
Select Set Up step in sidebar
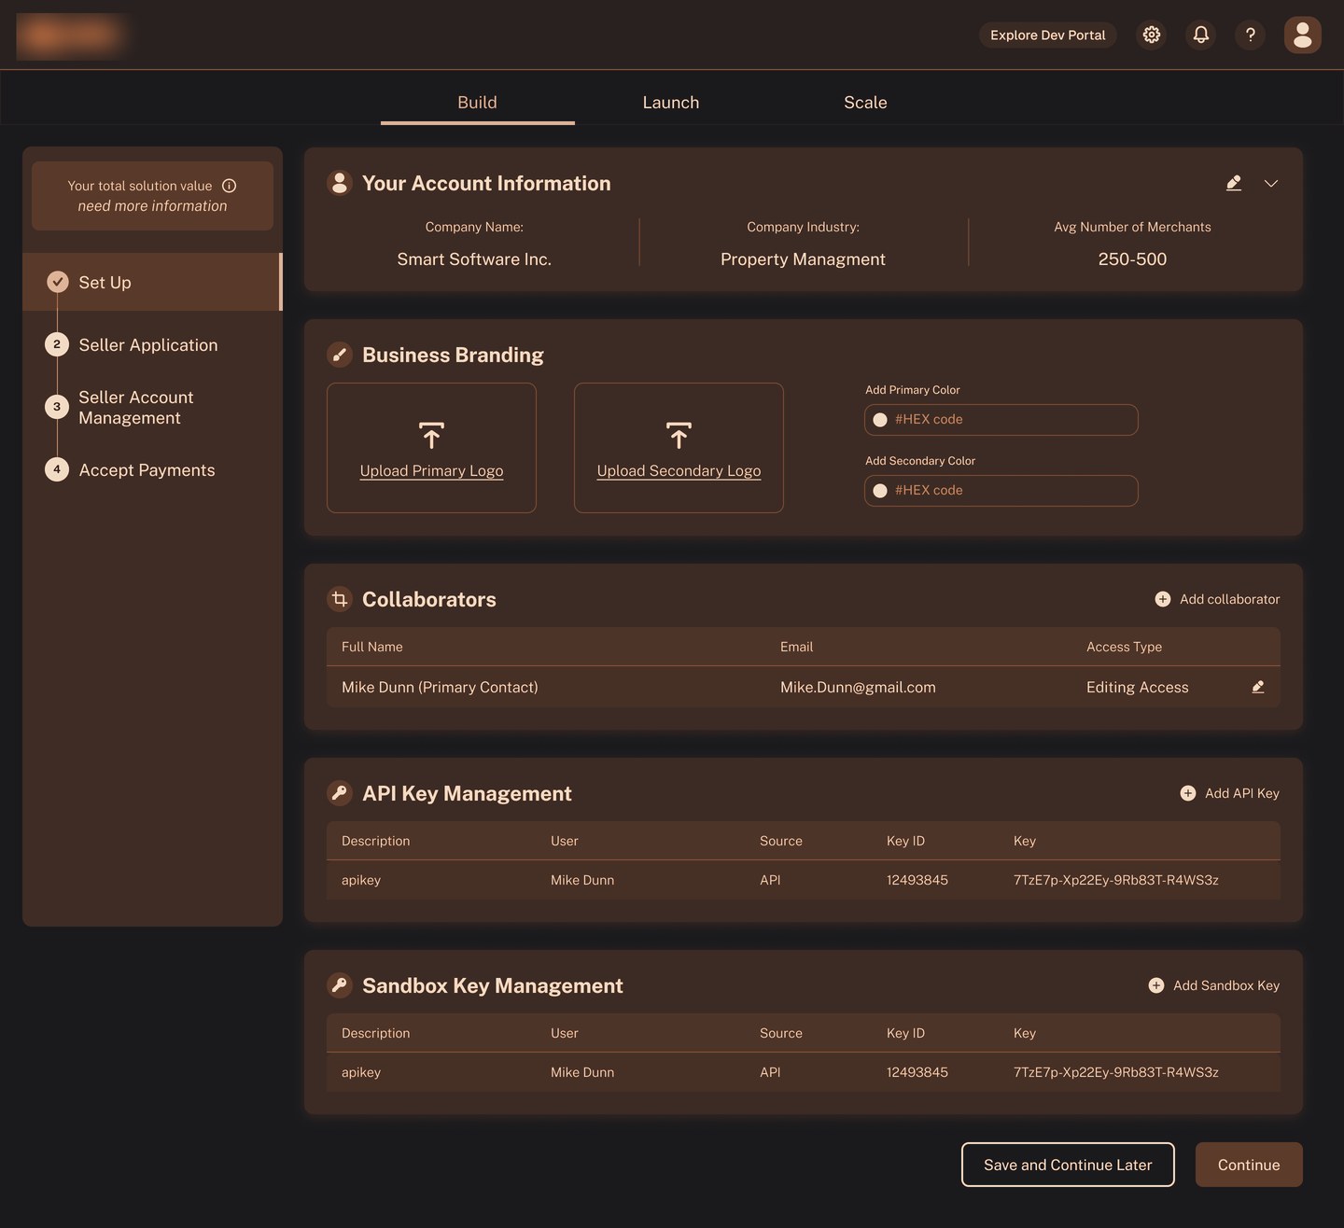tap(152, 282)
